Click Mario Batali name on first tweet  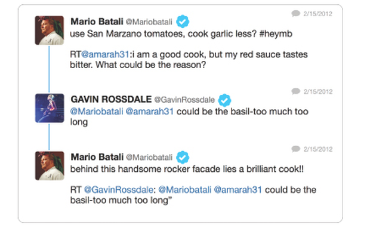pos(97,21)
